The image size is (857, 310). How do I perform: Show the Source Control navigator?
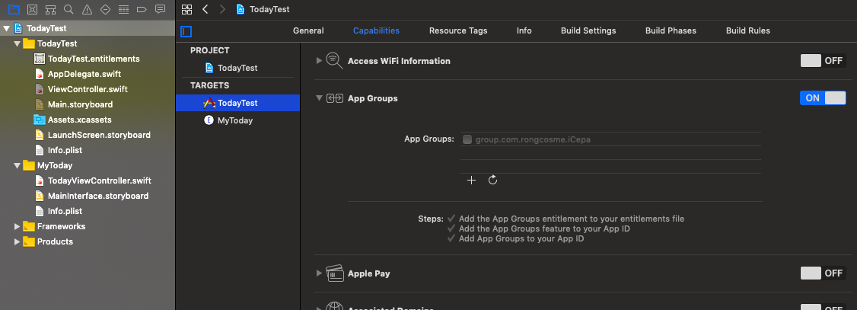point(31,9)
